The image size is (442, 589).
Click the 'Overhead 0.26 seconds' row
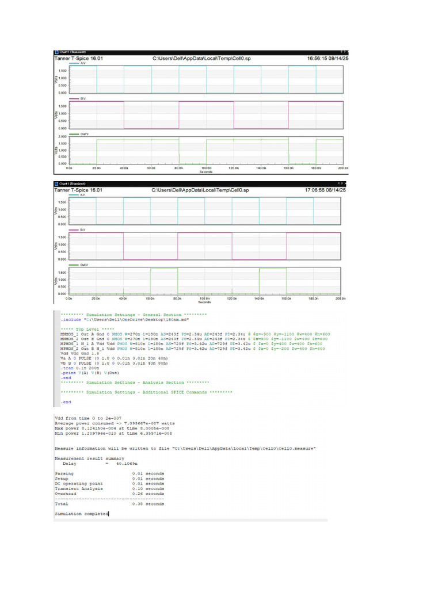109,494
